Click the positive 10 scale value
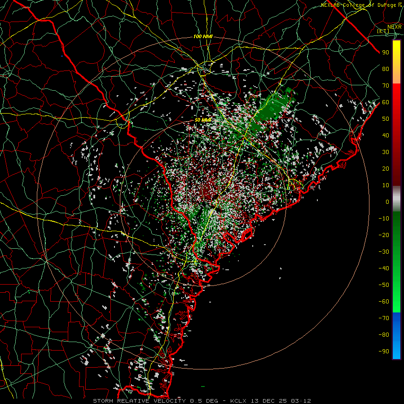 (386, 185)
